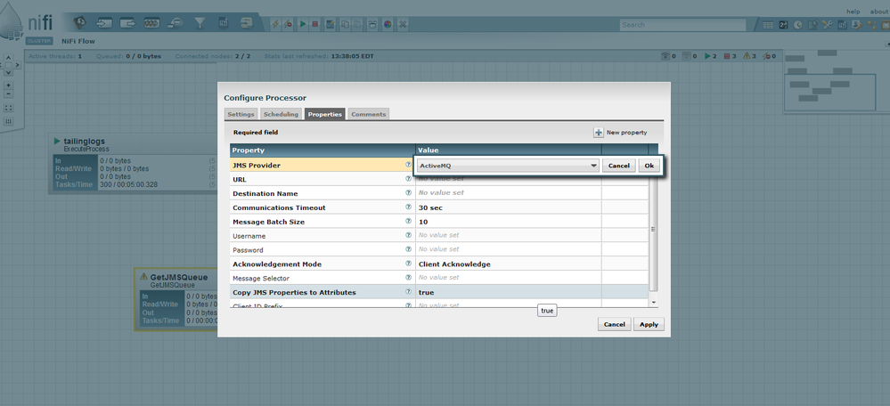This screenshot has width=890, height=406.
Task: Click help icon beside JMS Provider
Action: [408, 165]
